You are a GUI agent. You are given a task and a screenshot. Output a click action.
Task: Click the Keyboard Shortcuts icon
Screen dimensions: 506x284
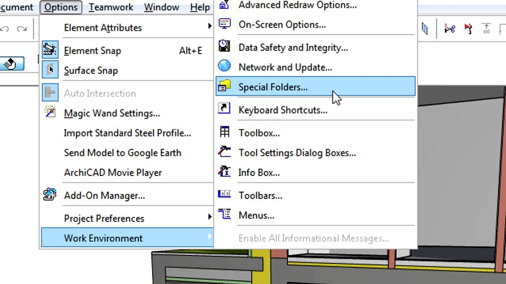(x=225, y=109)
